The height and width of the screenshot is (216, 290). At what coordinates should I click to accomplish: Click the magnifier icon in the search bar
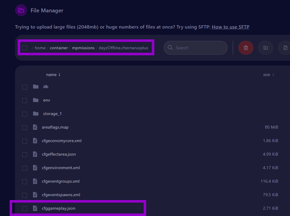170,47
